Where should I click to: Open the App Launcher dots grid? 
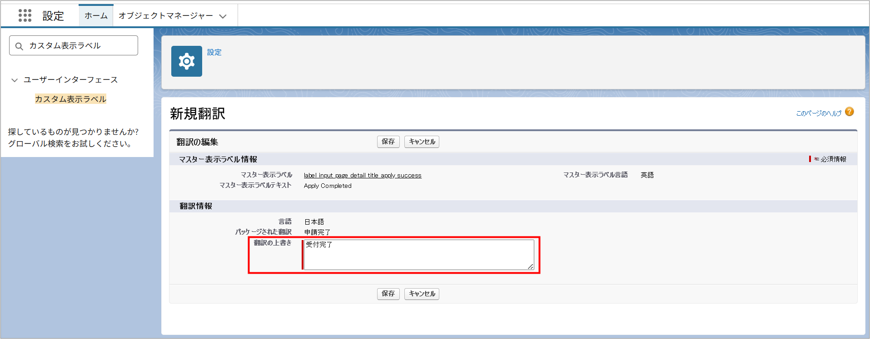(25, 15)
